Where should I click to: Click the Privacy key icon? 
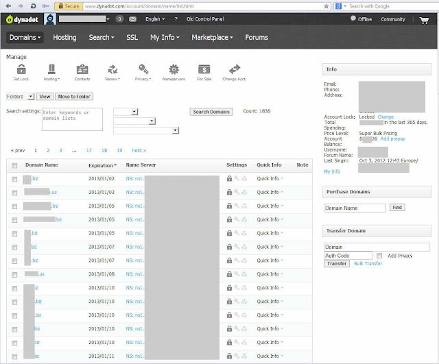tap(143, 69)
